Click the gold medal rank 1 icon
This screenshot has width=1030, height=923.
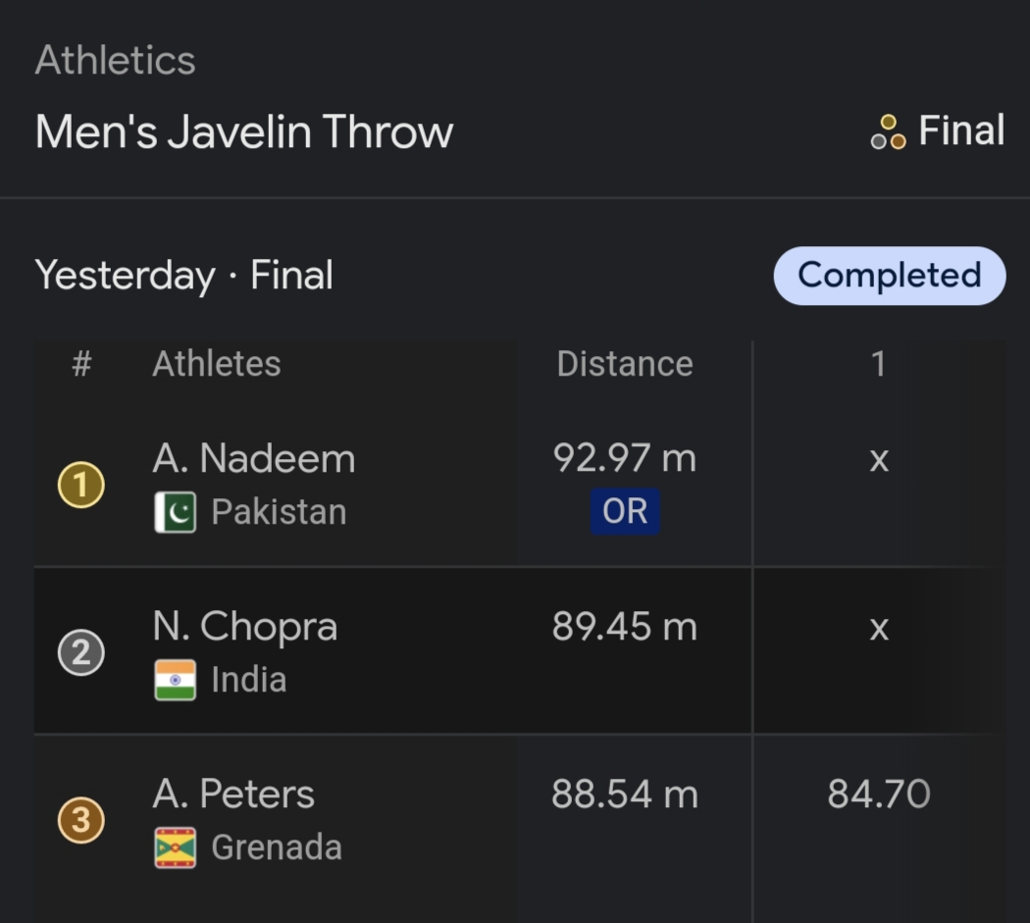pyautogui.click(x=81, y=486)
